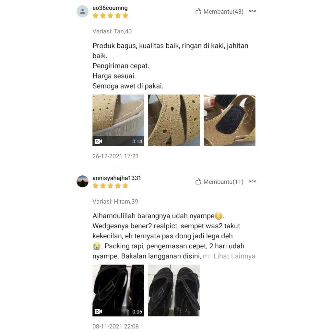This screenshot has width=332, height=332.
Task: Open username eo36coumng
Action: (110, 8)
